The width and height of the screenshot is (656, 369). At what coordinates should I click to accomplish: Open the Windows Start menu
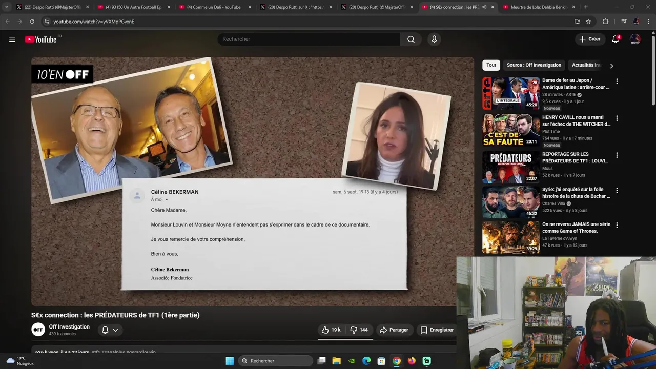tap(230, 361)
